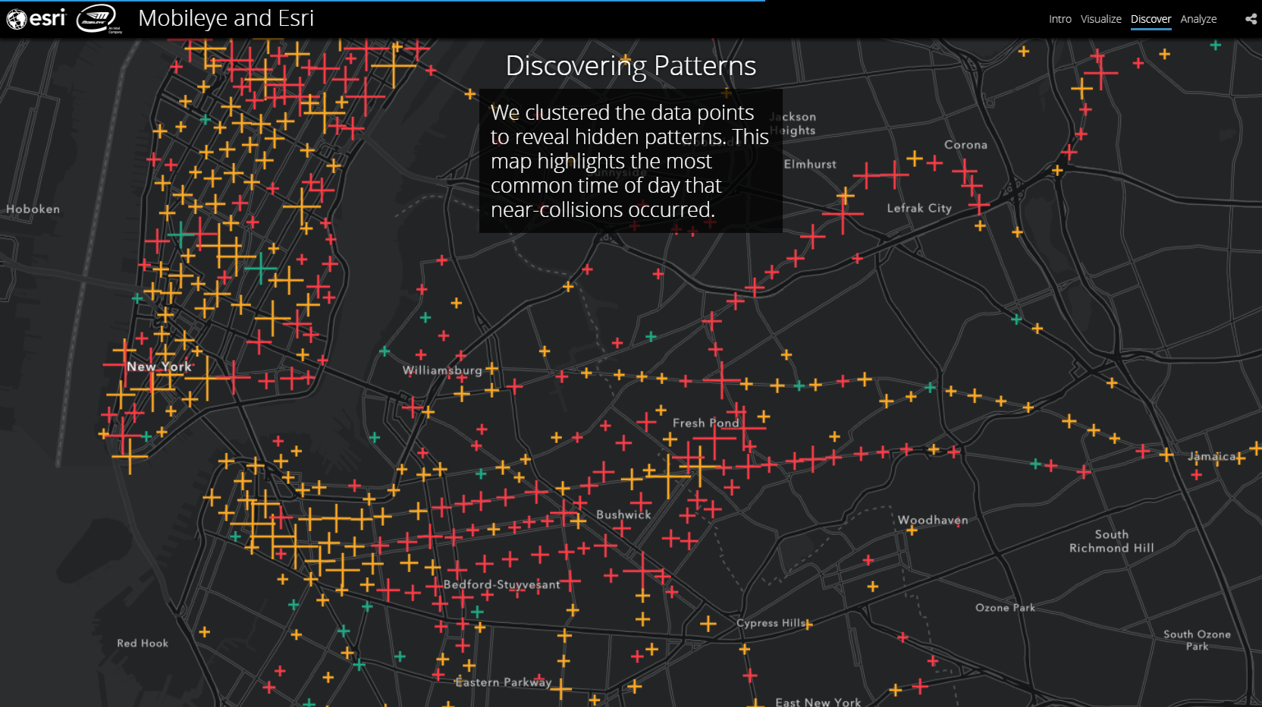Open the Visualize tab
This screenshot has width=1262, height=707.
pos(1100,19)
